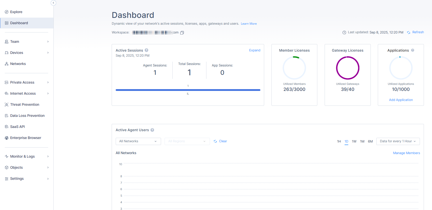This screenshot has height=210, width=432.
Task: Copy the workspace URL with copy icon
Action: 182,33
